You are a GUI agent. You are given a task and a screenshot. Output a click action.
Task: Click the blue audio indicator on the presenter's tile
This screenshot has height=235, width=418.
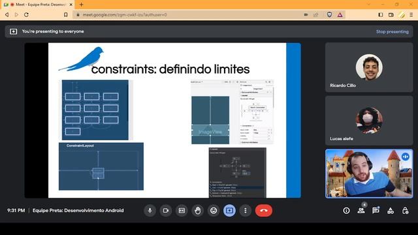coord(405,157)
